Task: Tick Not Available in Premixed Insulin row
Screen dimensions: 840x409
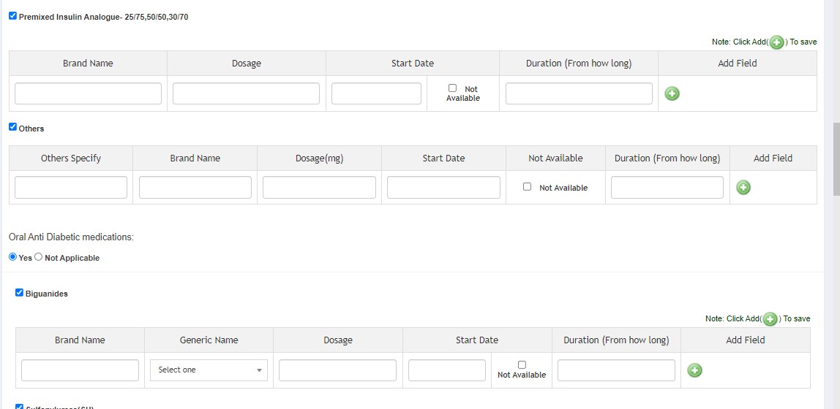Action: [452, 88]
